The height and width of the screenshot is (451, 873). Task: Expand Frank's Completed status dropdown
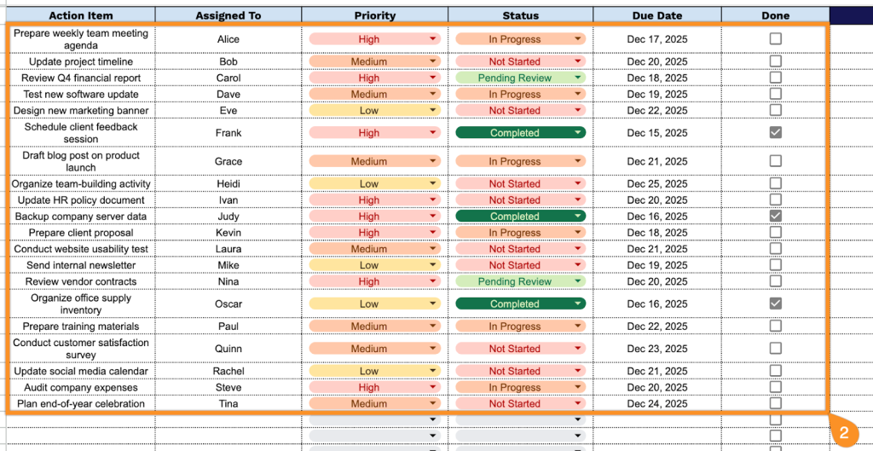(x=578, y=133)
